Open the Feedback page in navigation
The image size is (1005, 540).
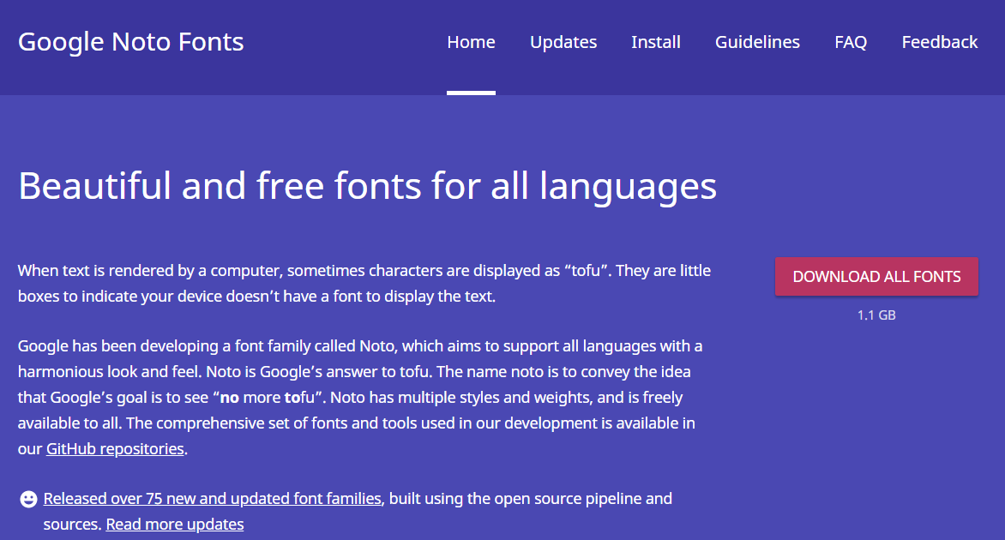pos(940,42)
